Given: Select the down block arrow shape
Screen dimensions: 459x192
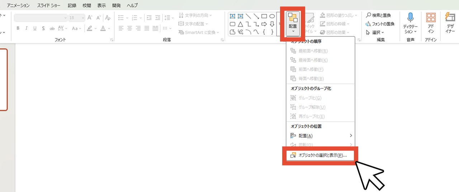Looking at the screenshot, I should coord(272,24).
